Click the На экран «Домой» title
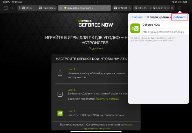 158,17
